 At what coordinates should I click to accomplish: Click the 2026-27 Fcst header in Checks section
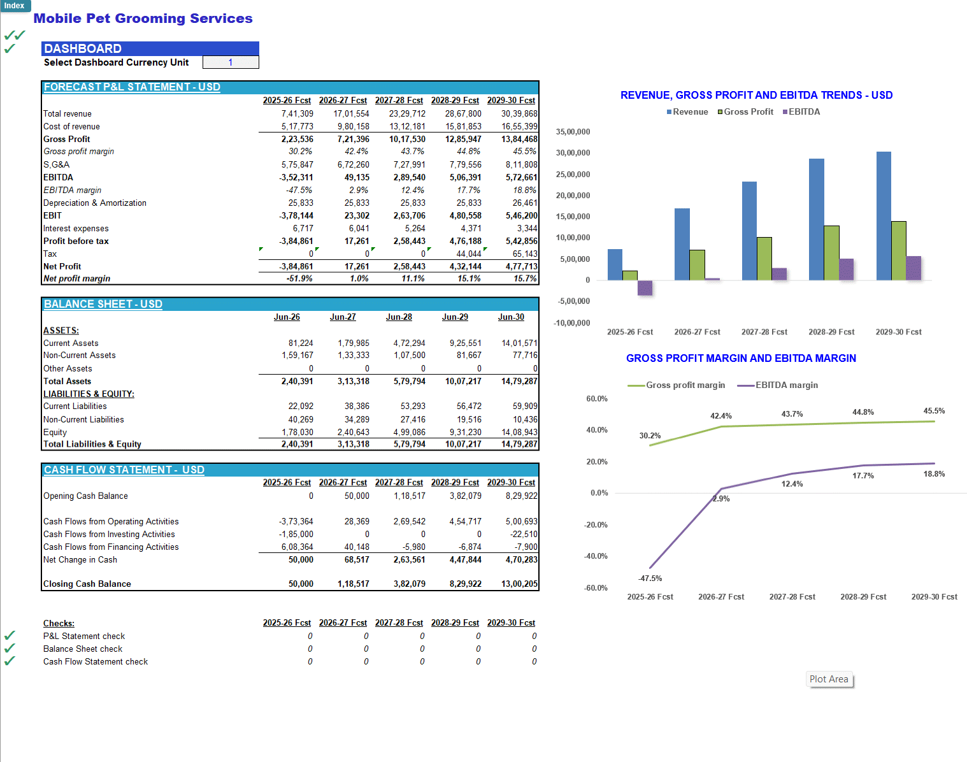pyautogui.click(x=343, y=623)
